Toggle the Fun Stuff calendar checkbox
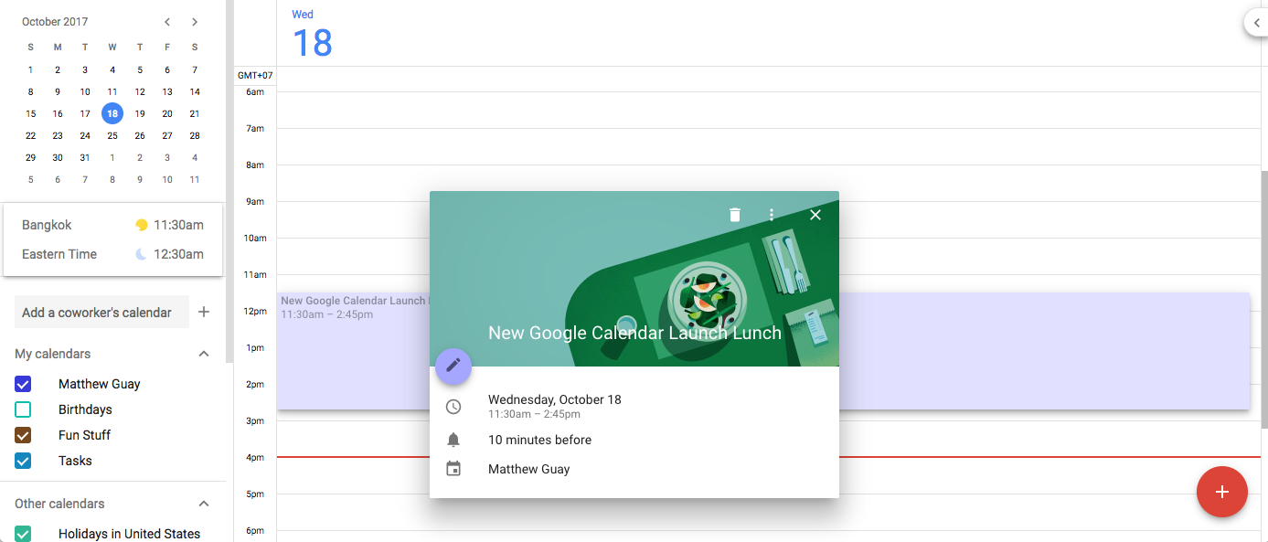The image size is (1268, 542). click(x=23, y=435)
